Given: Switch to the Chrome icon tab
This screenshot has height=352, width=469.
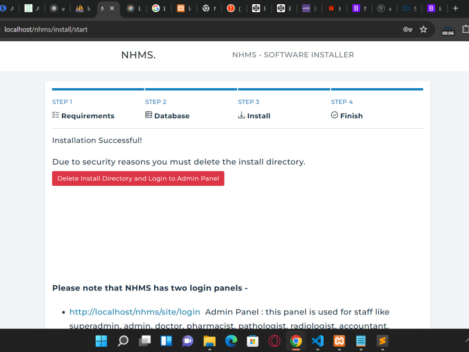Looking at the screenshot, I should (x=206, y=8).
